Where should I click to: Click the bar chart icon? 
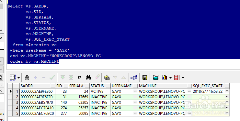[165, 78]
